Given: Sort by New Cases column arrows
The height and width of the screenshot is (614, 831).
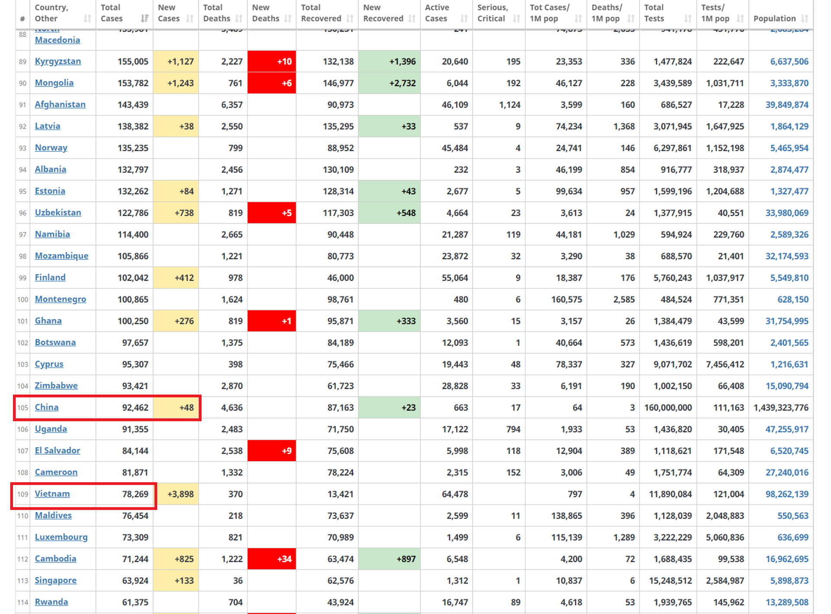Looking at the screenshot, I should [190, 19].
